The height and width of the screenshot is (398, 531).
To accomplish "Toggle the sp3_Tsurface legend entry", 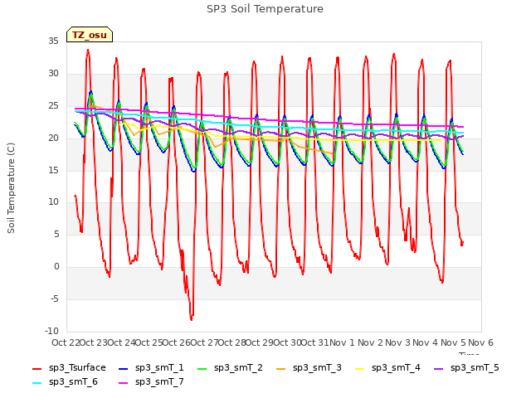I will (x=69, y=368).
